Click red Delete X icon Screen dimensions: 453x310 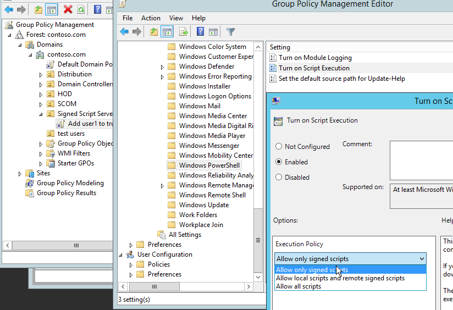[x=68, y=10]
